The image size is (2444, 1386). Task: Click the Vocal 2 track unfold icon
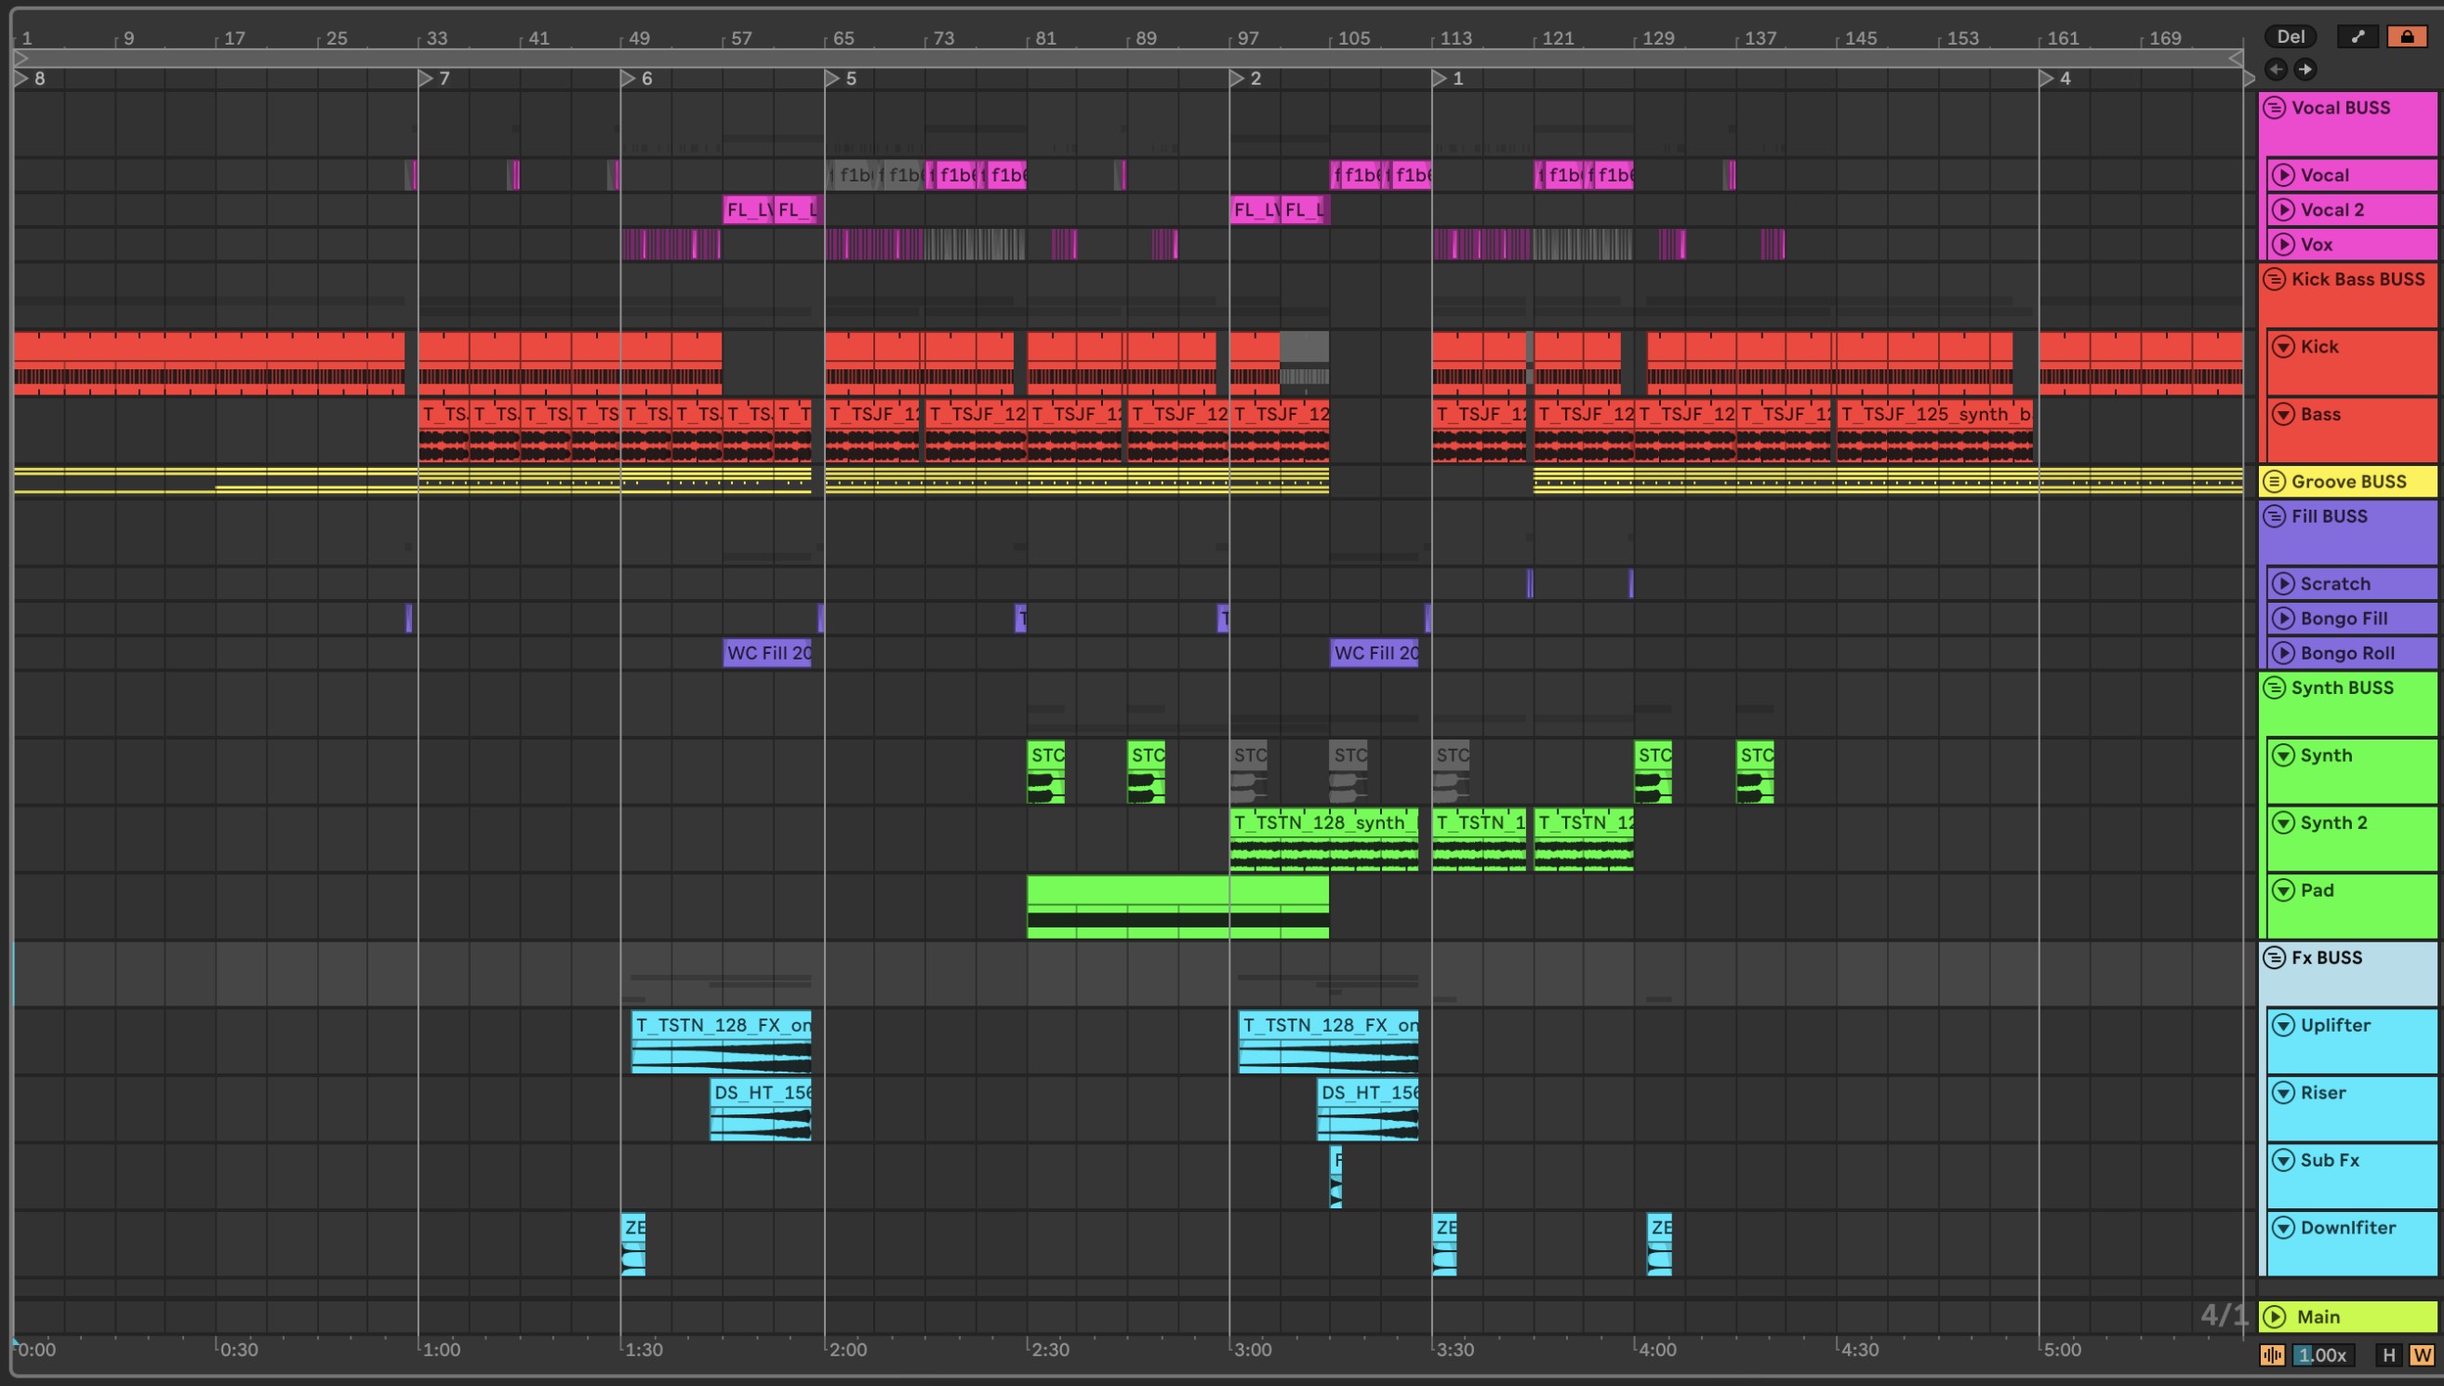click(x=2283, y=209)
